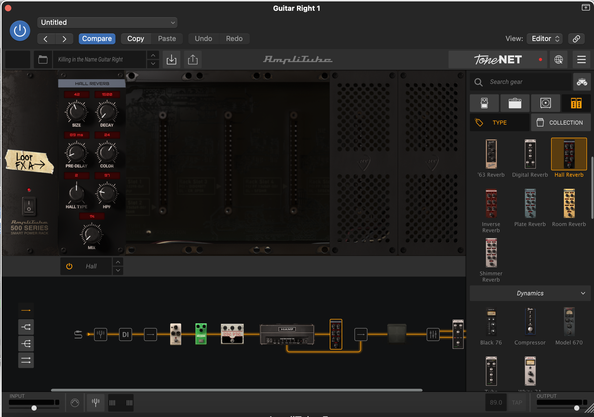Toggle the Hall module power button
Screen dimensions: 594x417
(69, 266)
